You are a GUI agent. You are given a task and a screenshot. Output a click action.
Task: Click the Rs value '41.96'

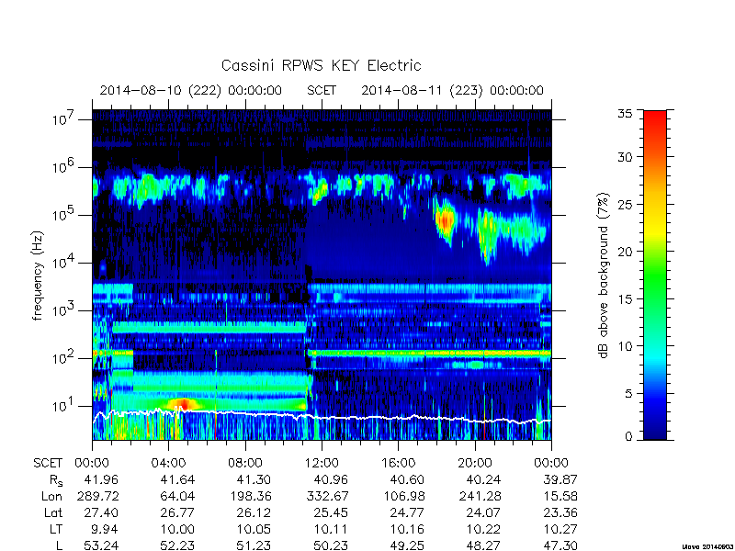101,479
